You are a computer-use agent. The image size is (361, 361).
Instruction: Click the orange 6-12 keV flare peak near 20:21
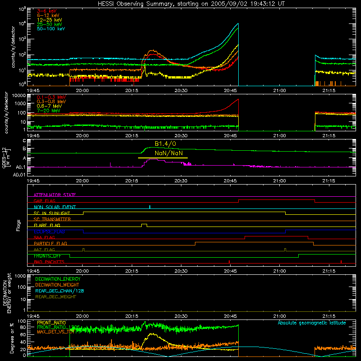pyautogui.click(x=153, y=51)
